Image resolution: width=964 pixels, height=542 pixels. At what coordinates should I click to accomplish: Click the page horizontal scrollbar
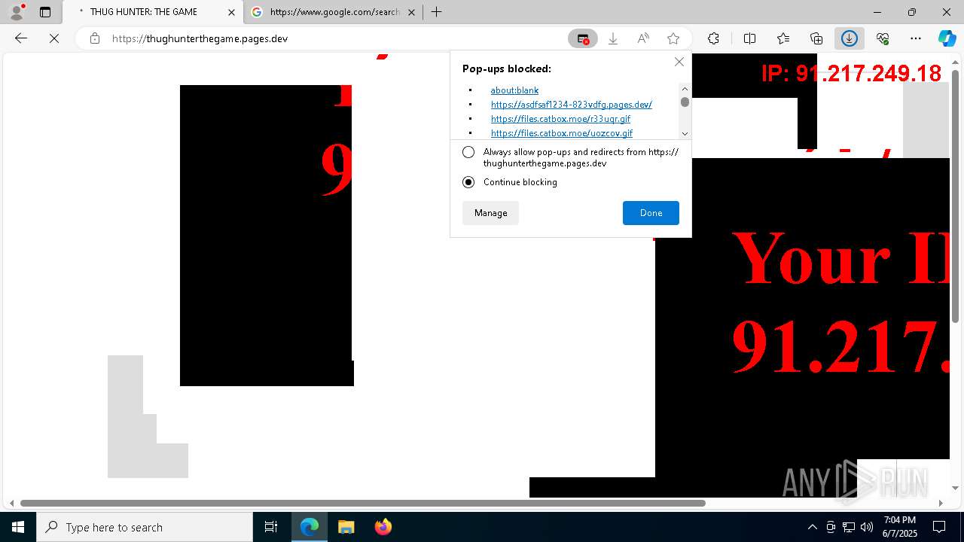(x=363, y=503)
